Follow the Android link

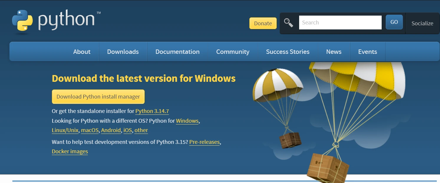tap(111, 130)
